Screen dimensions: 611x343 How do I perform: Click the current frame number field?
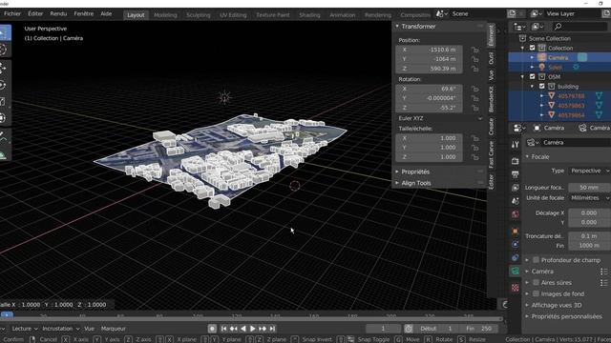(384, 329)
